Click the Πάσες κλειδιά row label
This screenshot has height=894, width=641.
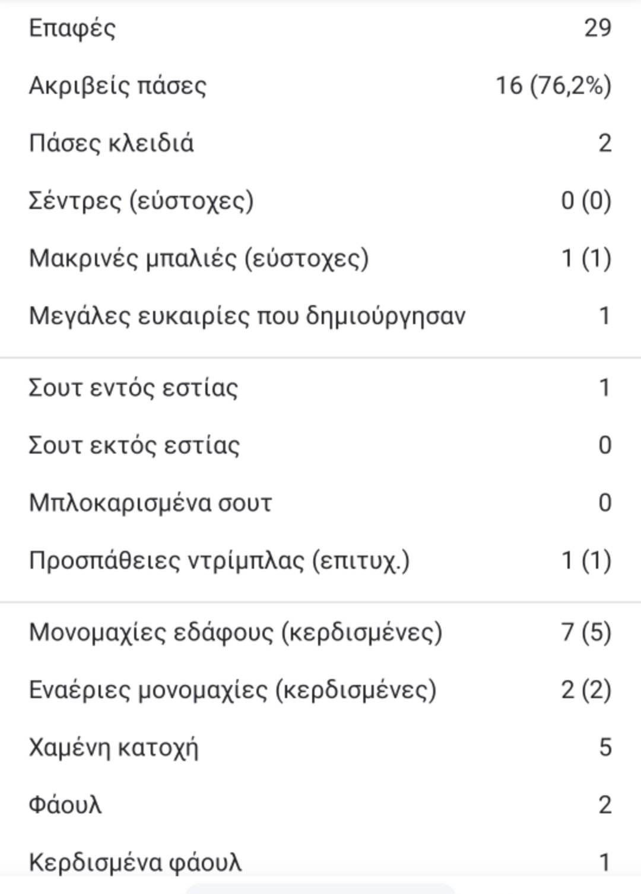point(111,143)
